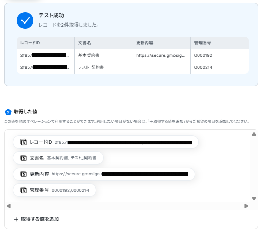The width and height of the screenshot is (261, 234).
Task: Click the blue success checkmark icon
Action: point(25,20)
